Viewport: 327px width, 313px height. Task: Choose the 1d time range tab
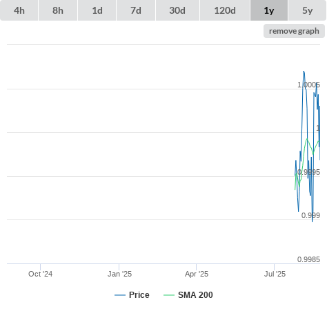pos(97,10)
